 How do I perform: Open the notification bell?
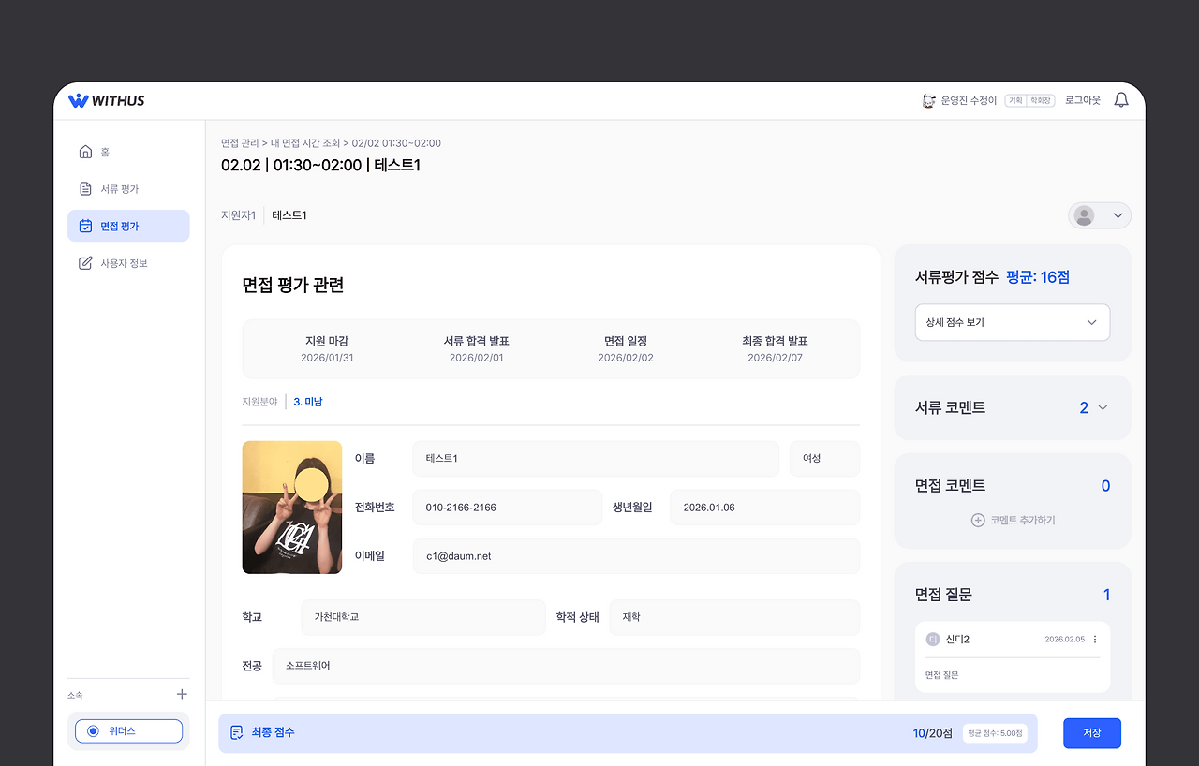coord(1121,100)
